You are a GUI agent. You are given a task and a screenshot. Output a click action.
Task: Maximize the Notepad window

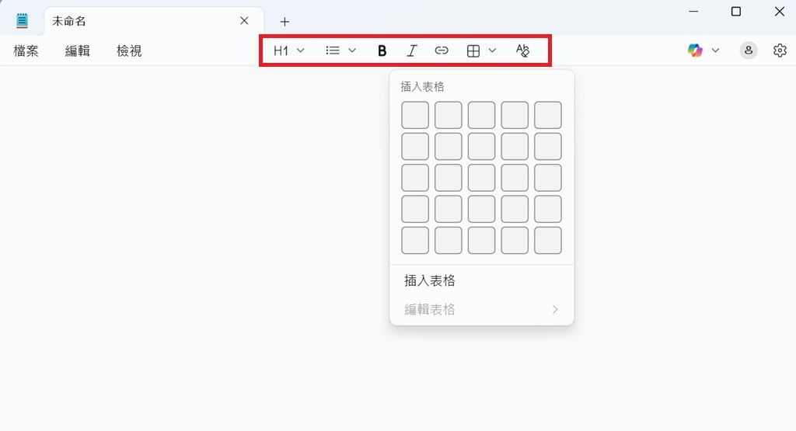point(736,11)
